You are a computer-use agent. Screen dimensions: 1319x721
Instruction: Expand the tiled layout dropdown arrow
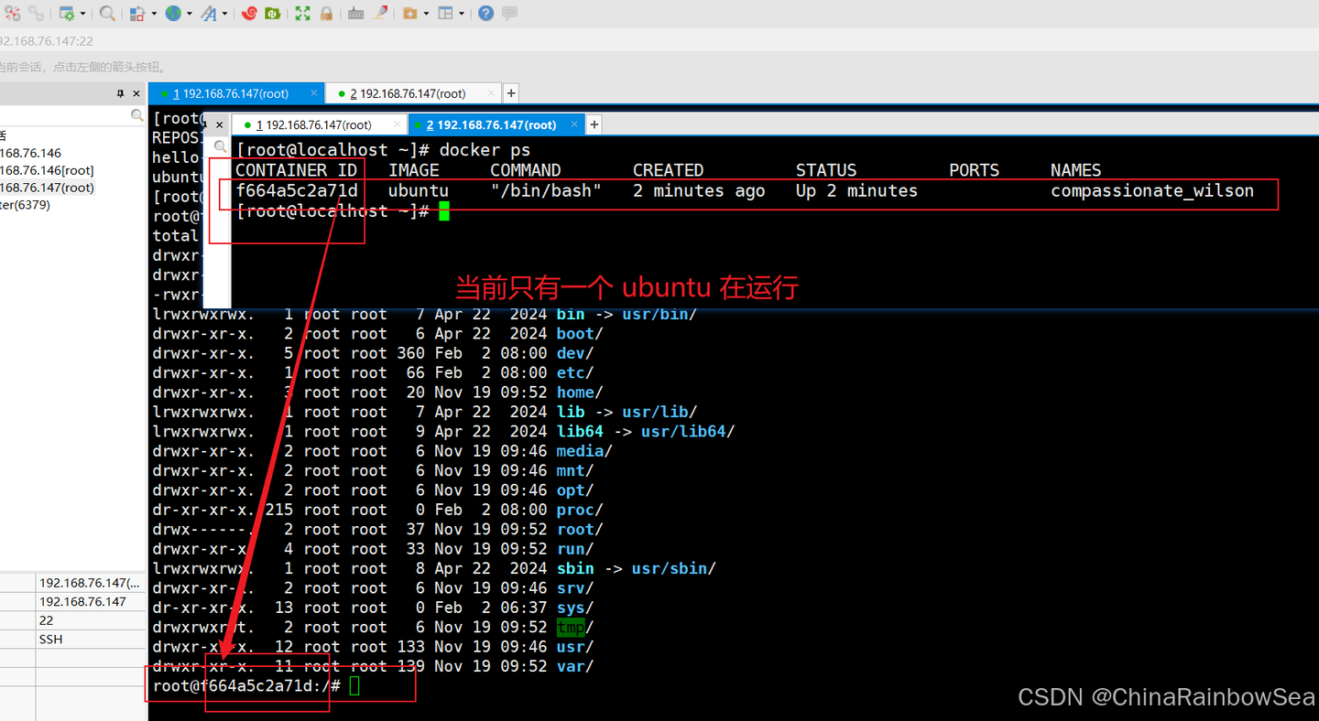coord(459,14)
